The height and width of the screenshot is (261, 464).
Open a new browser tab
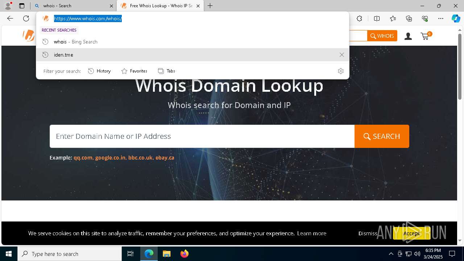tap(210, 6)
